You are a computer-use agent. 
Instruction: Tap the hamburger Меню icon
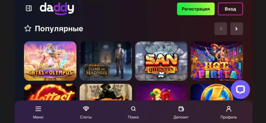[x=38, y=109]
